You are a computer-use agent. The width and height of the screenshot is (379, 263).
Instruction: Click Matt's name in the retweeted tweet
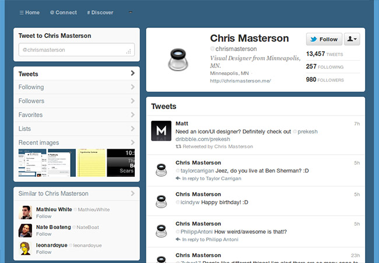(x=182, y=124)
